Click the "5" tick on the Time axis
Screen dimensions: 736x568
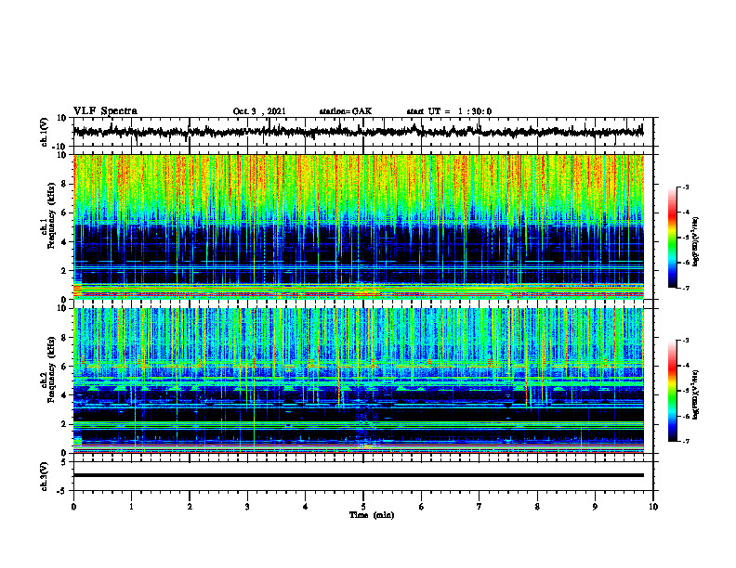[363, 507]
